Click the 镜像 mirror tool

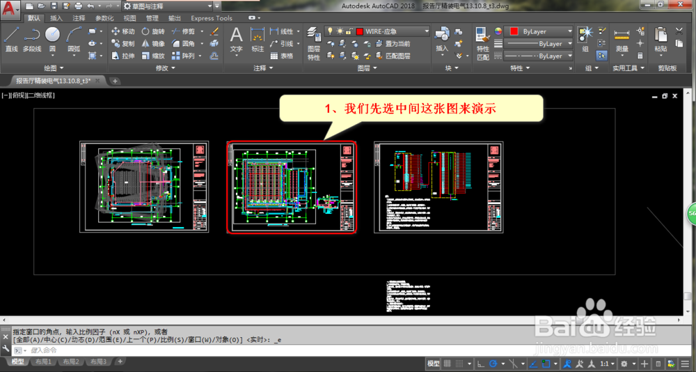153,44
